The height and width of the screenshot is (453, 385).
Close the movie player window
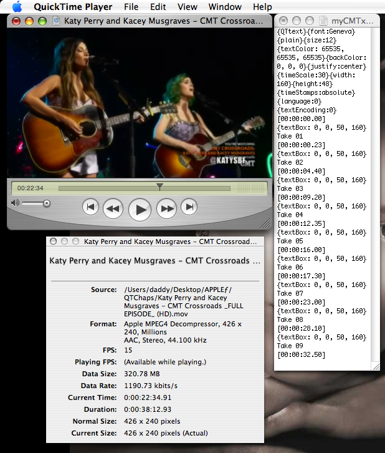point(16,21)
